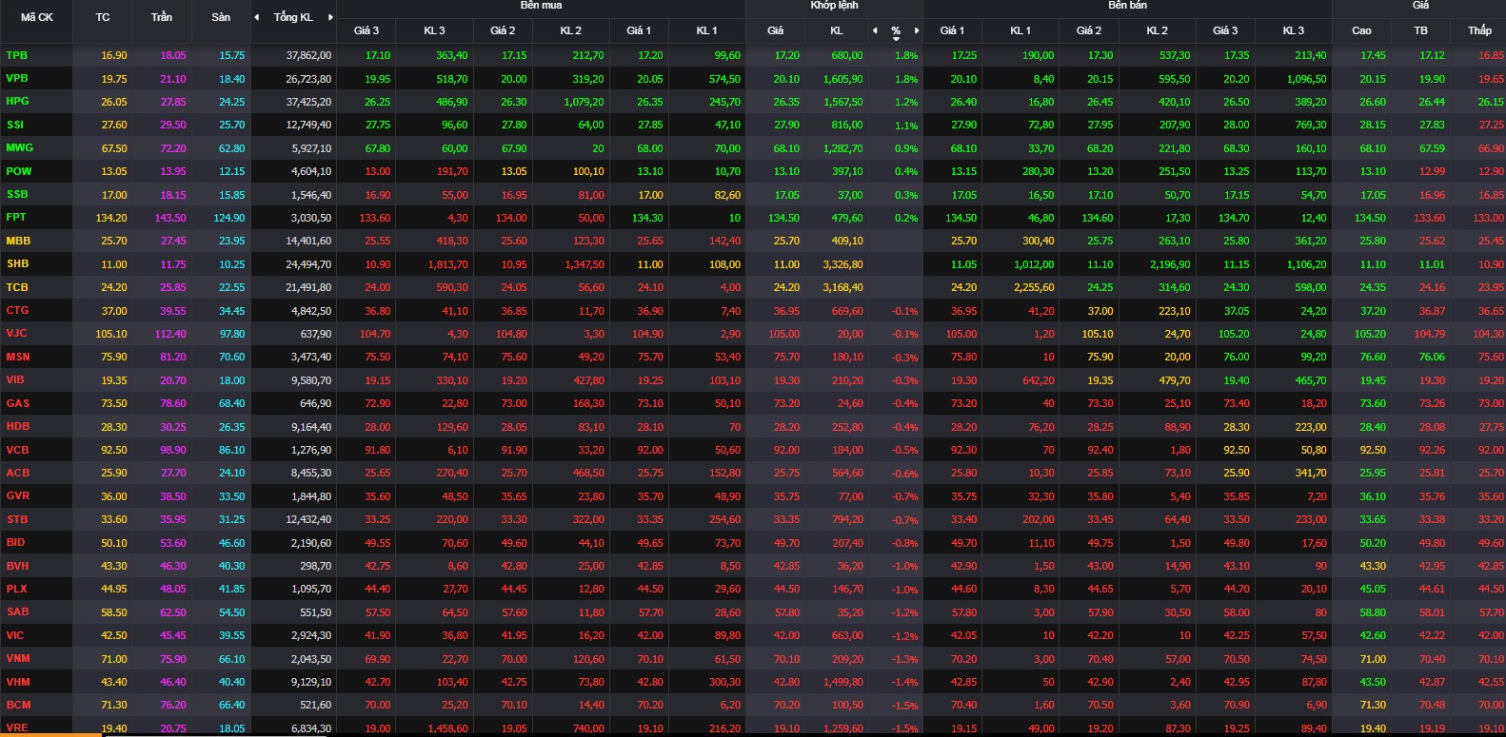Select VJC reference price 105.10
Viewport: 1506px width, 737px height.
[x=111, y=334]
